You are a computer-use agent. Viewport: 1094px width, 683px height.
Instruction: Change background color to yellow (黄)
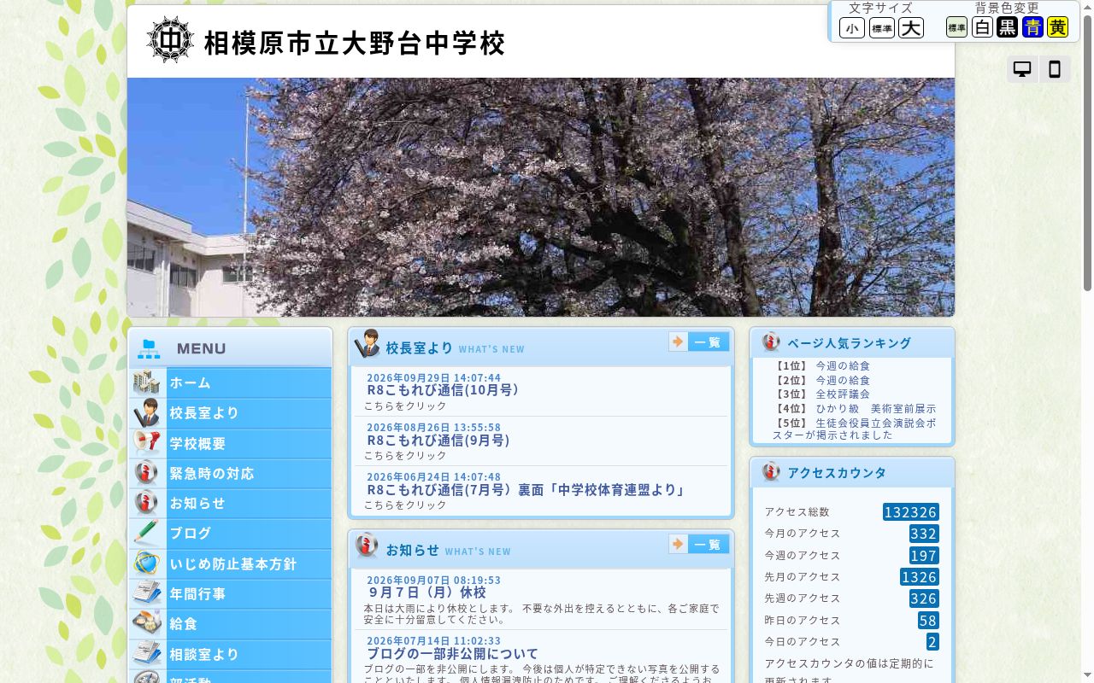click(1058, 27)
